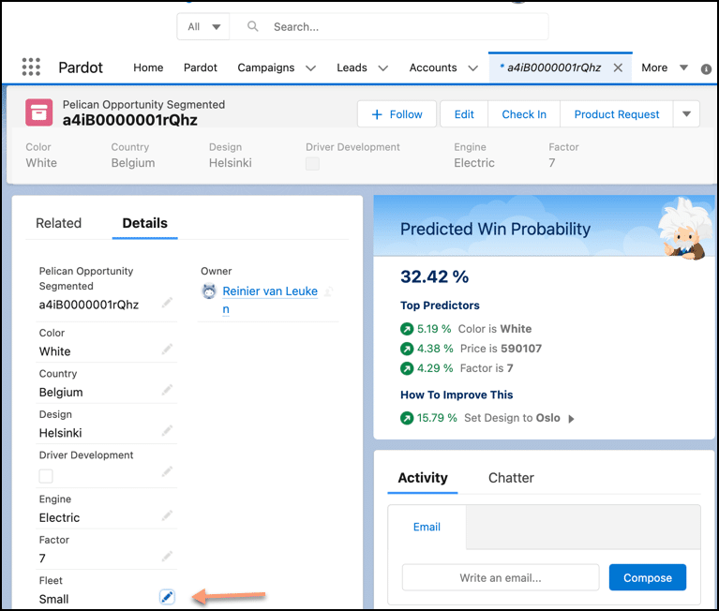Viewport: 719px width, 611px height.
Task: Expand Set Design to Oslo arrow
Action: pos(571,419)
